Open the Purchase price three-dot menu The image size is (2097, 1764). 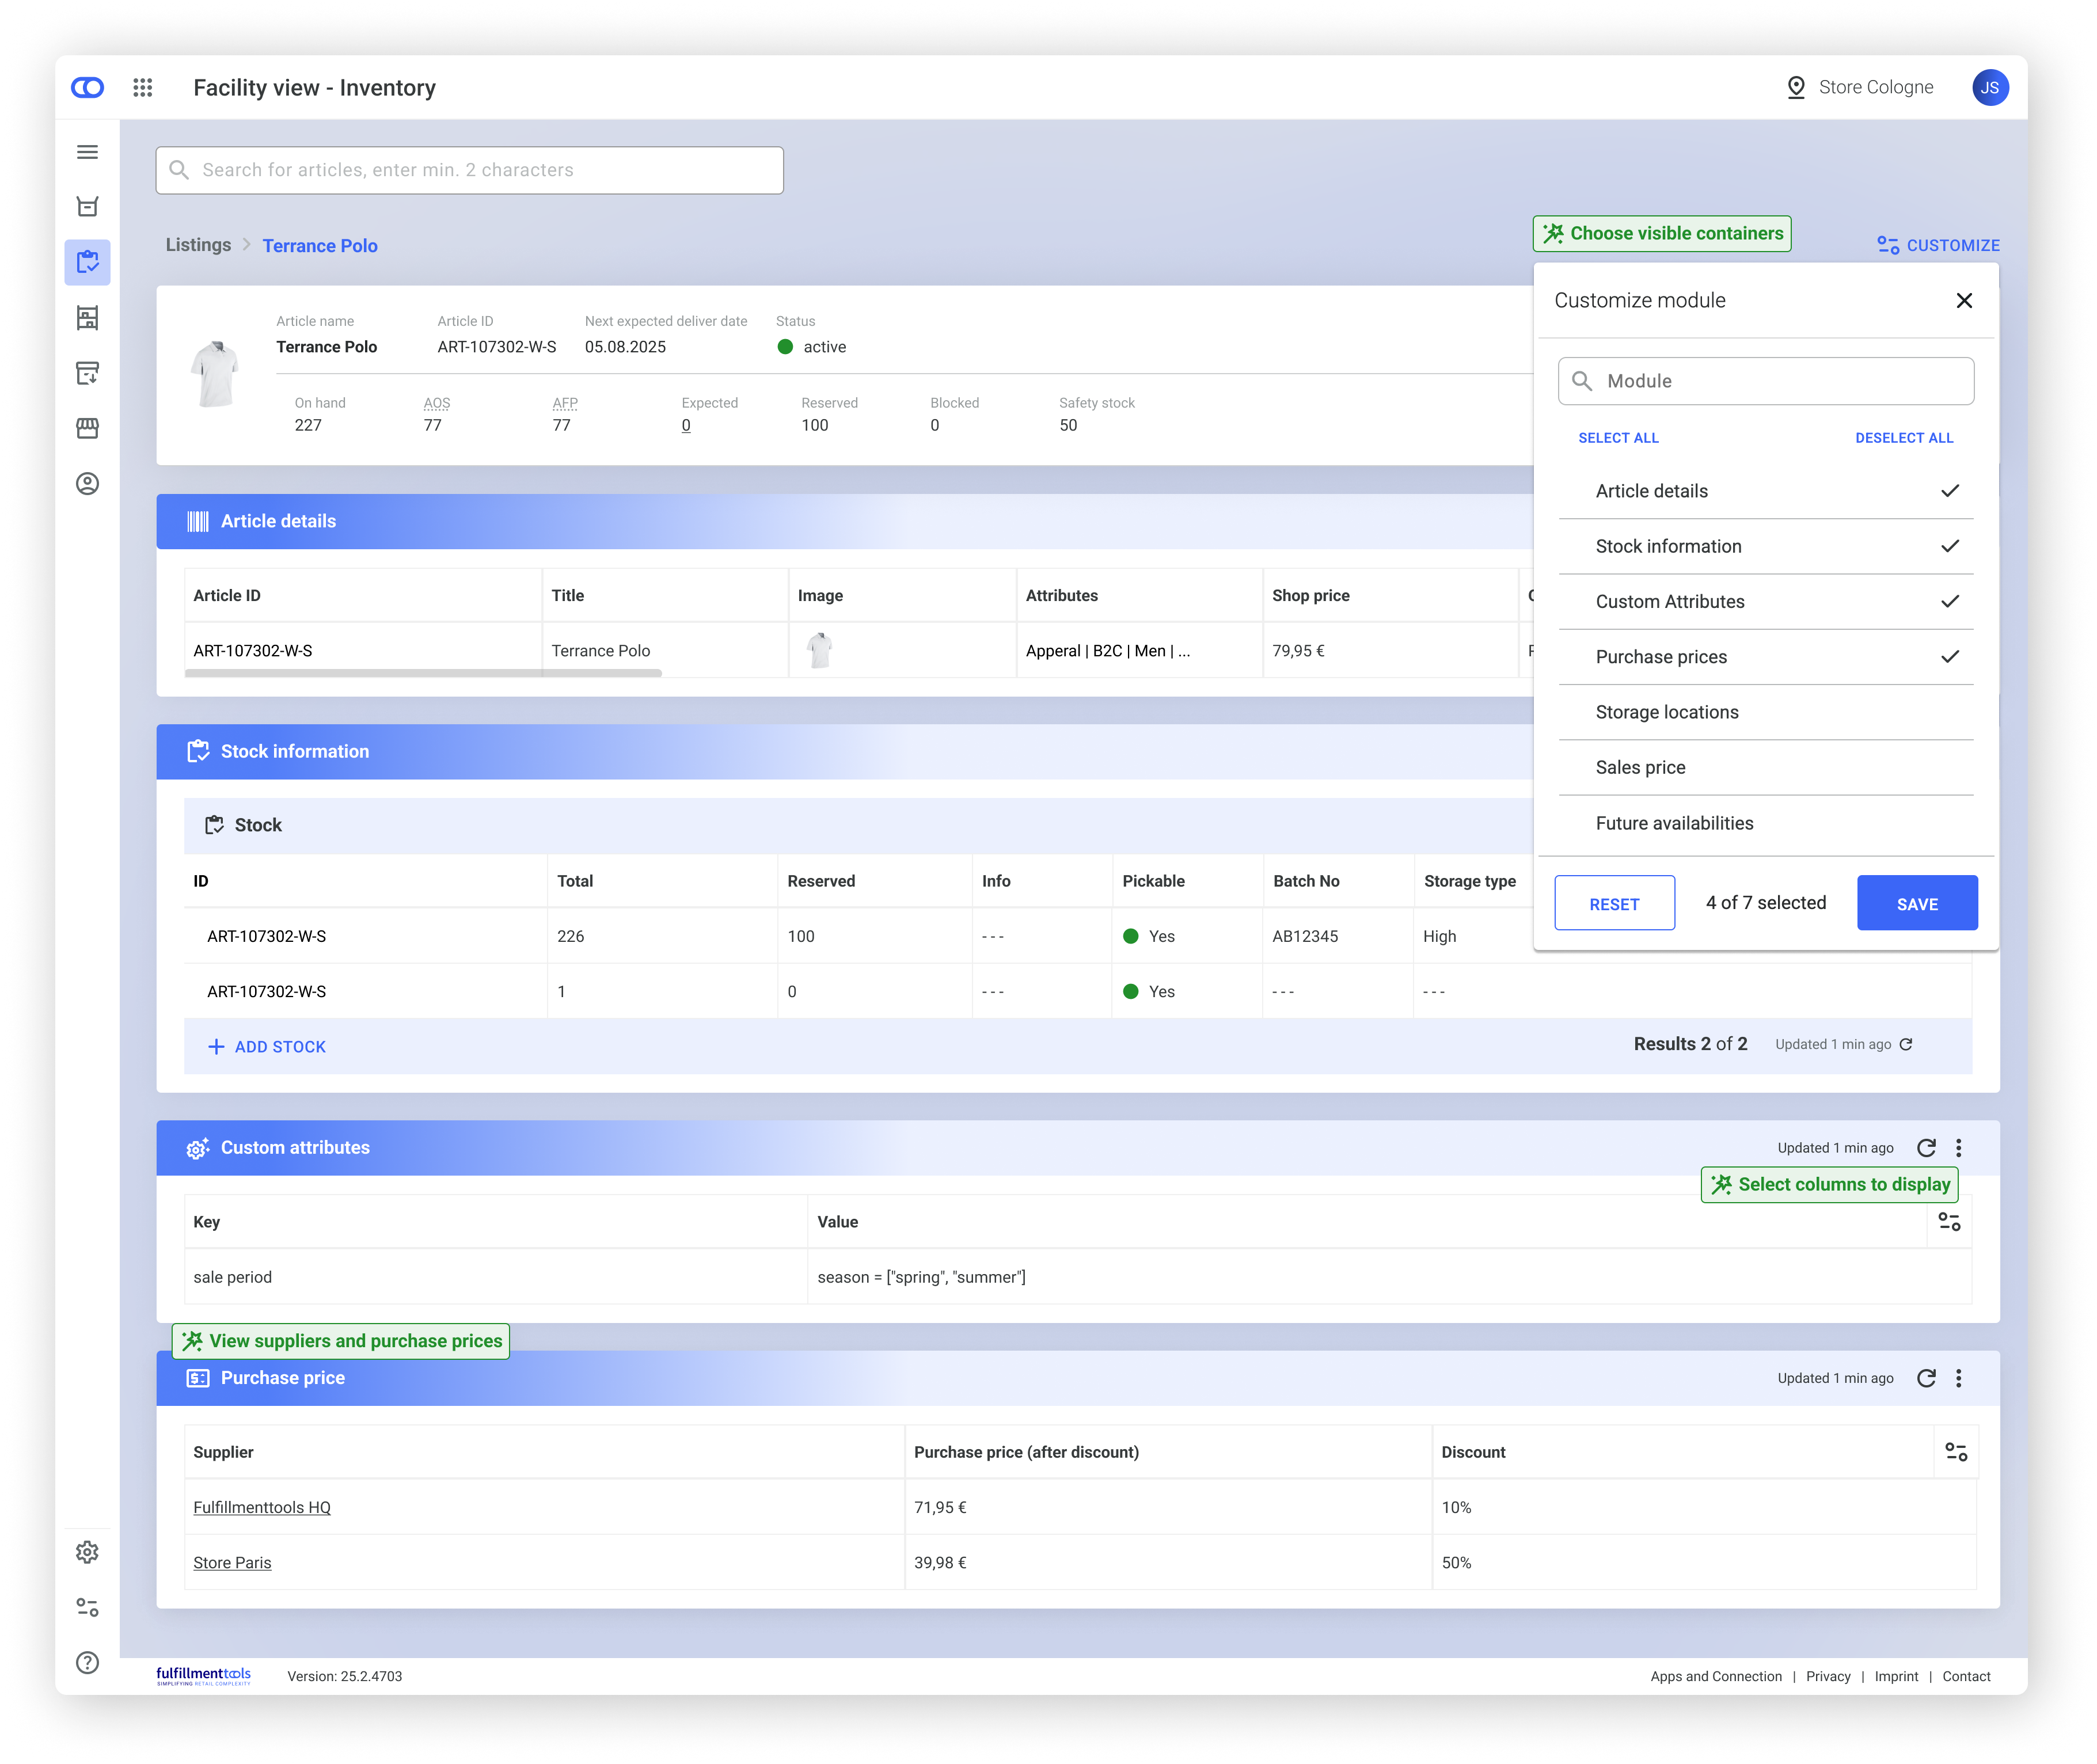tap(1959, 1378)
